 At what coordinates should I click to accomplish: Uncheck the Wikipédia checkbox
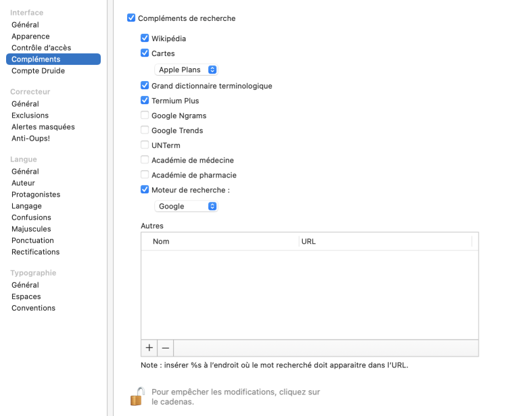tap(145, 38)
